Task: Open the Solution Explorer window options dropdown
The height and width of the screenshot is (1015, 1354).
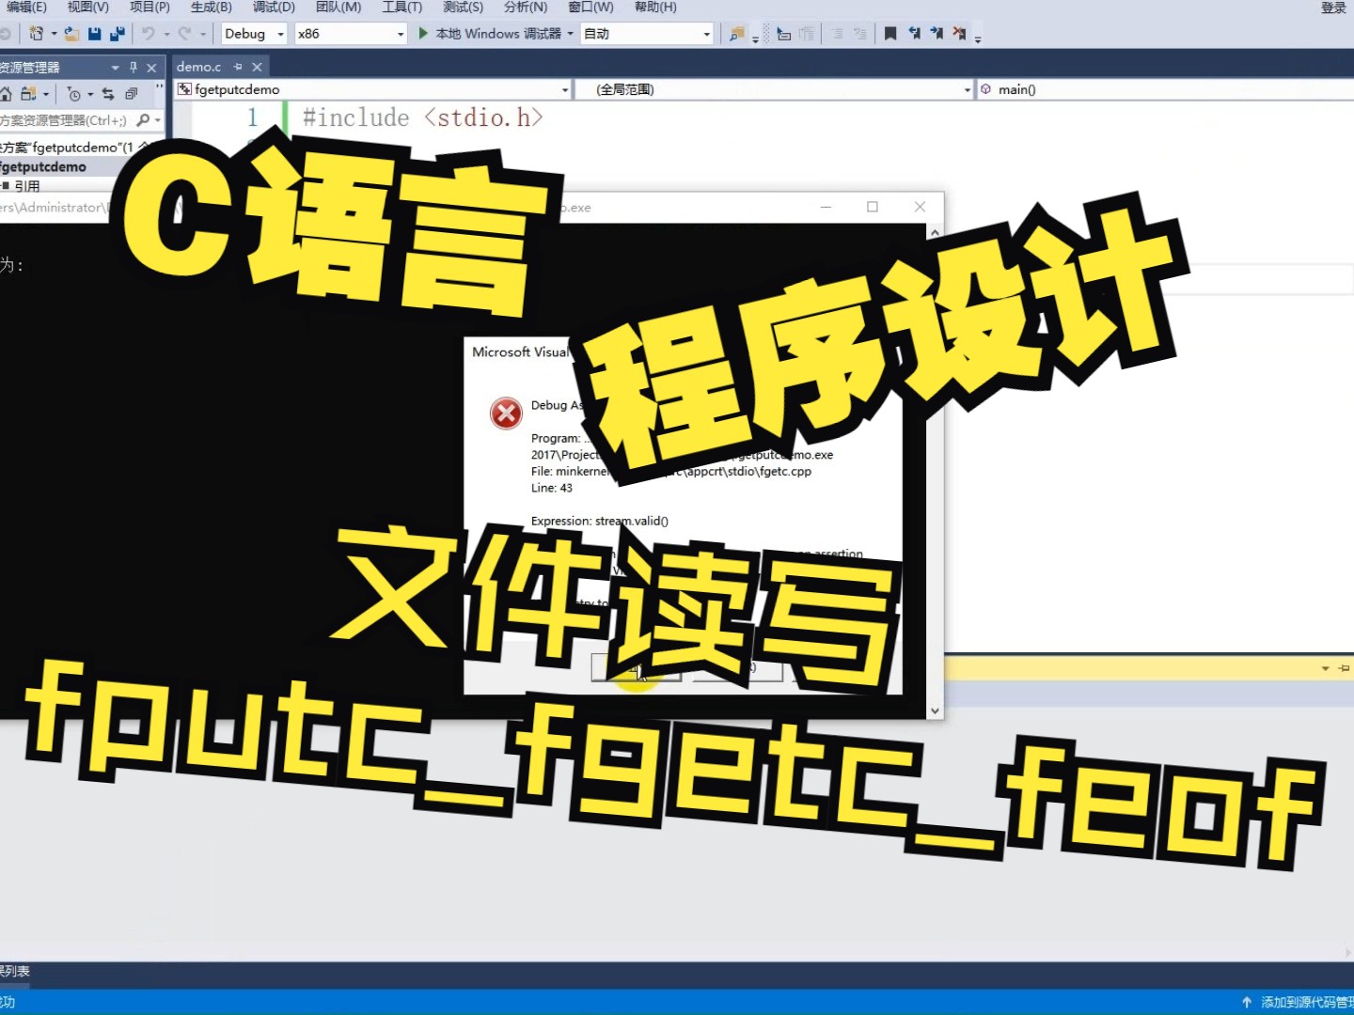Action: [x=116, y=68]
